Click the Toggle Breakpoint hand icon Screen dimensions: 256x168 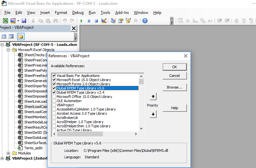coord(236,21)
